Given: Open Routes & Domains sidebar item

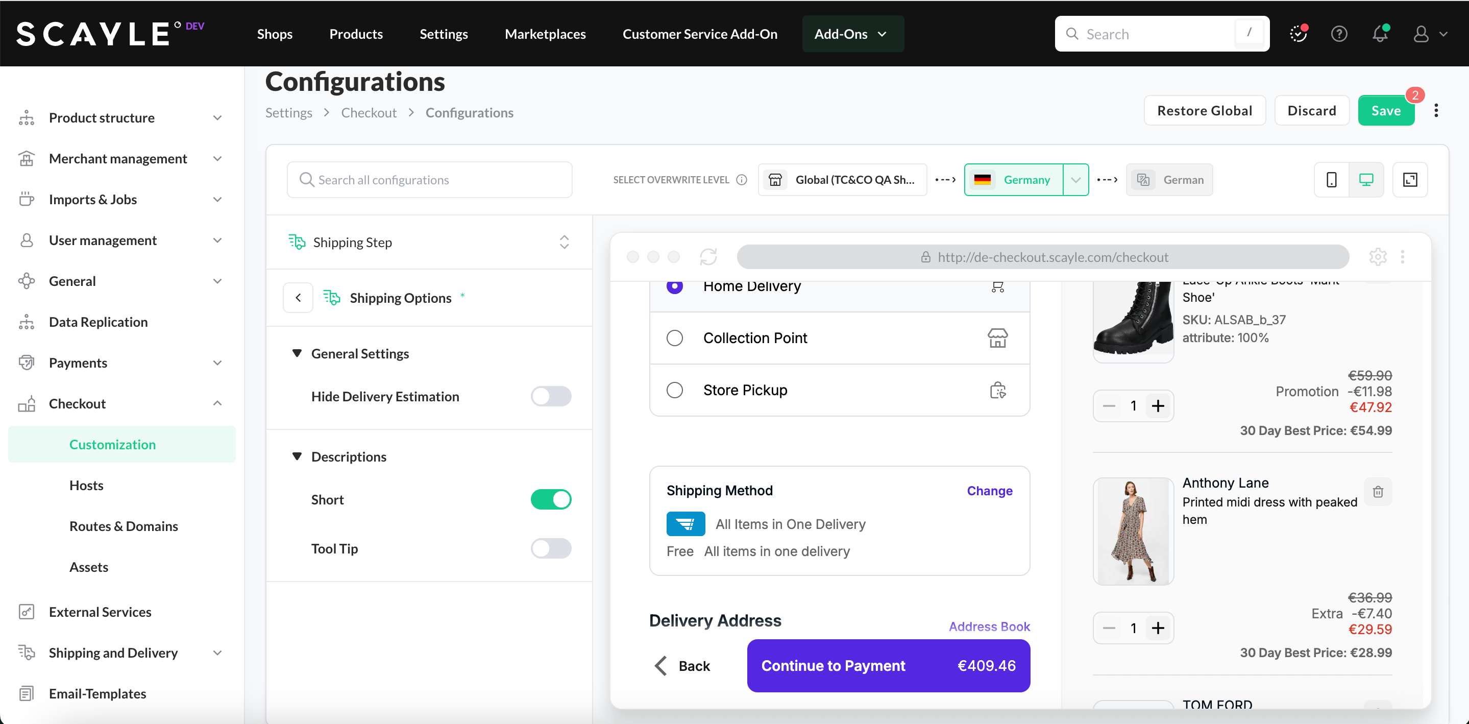Looking at the screenshot, I should click(124, 526).
